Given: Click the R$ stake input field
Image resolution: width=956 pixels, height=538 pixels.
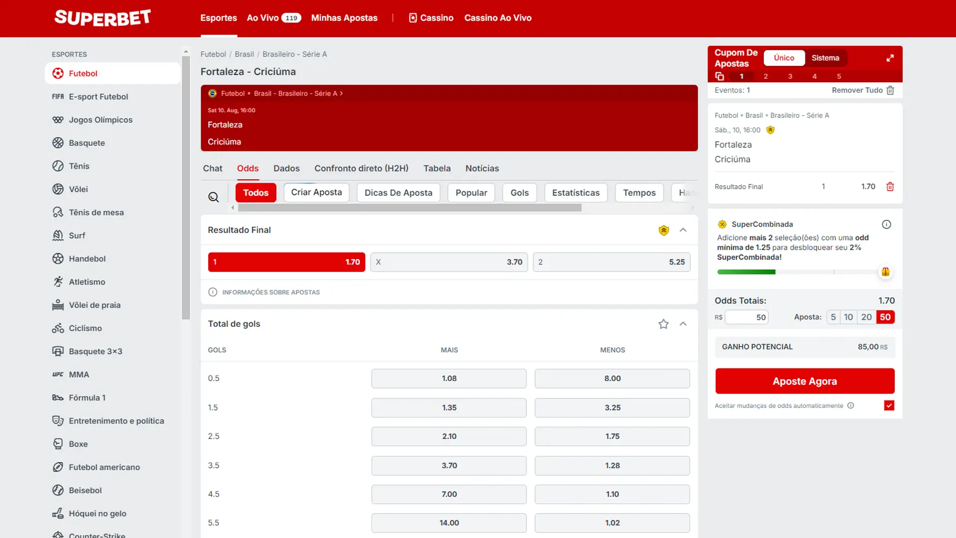Looking at the screenshot, I should point(746,317).
